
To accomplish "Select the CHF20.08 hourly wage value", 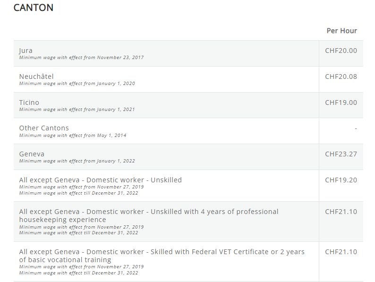I will click(x=341, y=77).
